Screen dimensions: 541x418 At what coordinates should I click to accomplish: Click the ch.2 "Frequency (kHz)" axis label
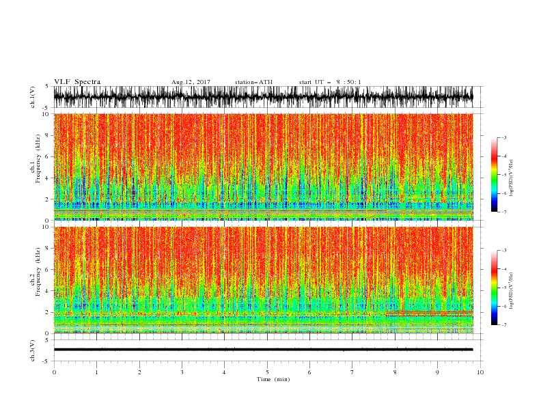(38, 272)
